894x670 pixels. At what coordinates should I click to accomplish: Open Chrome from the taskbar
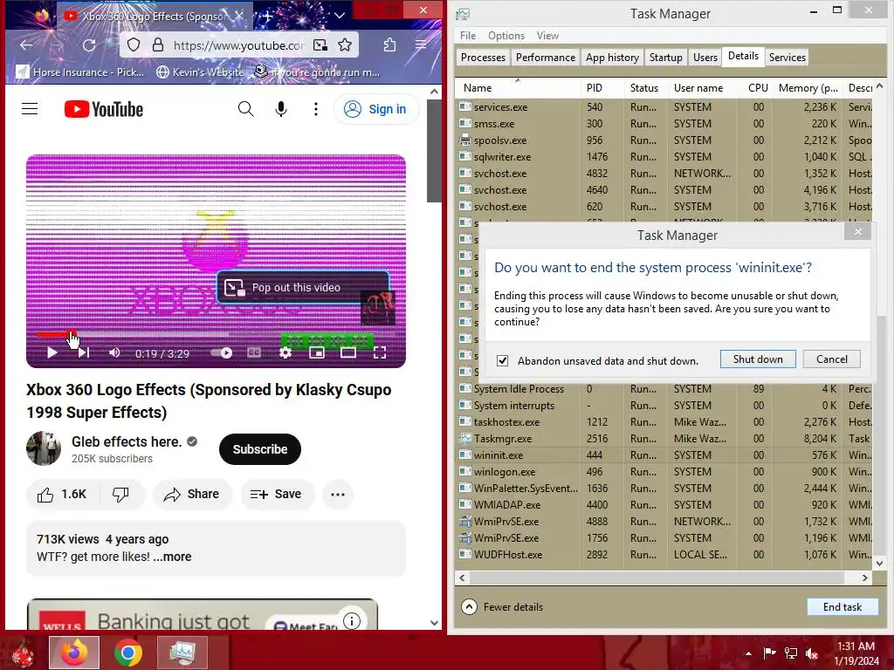128,653
